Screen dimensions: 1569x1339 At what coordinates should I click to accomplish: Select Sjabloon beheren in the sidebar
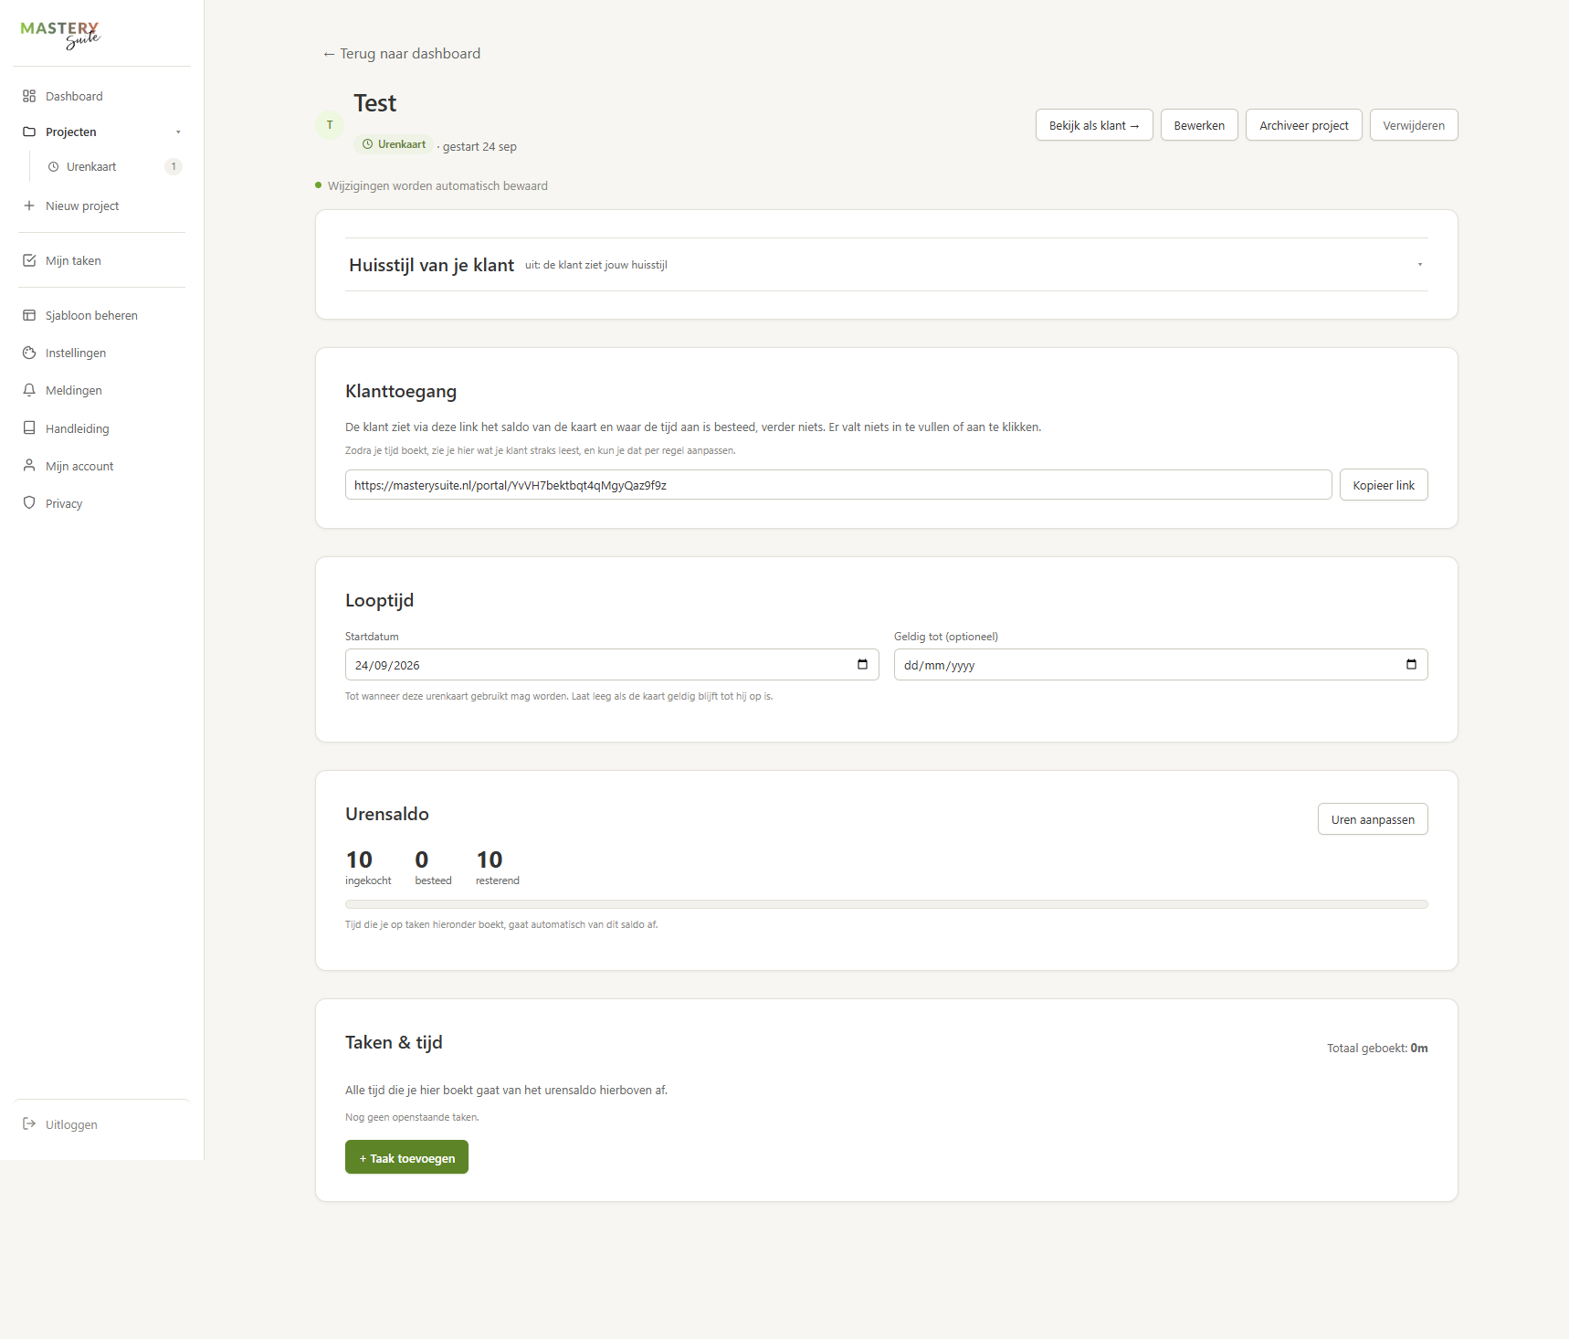tap(101, 315)
